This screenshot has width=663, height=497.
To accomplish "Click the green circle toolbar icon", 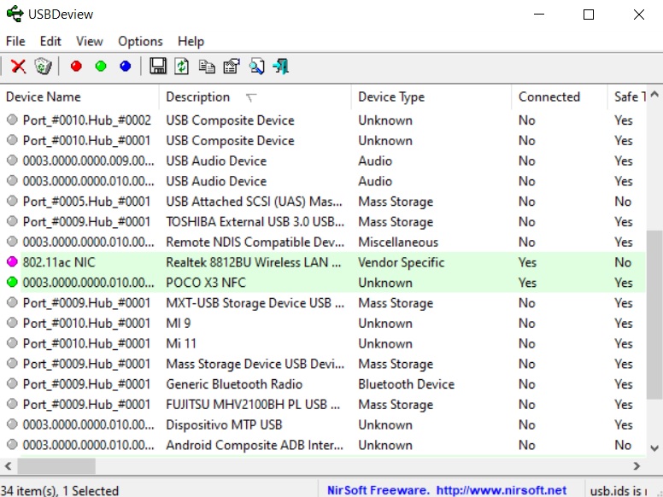I will coord(101,67).
